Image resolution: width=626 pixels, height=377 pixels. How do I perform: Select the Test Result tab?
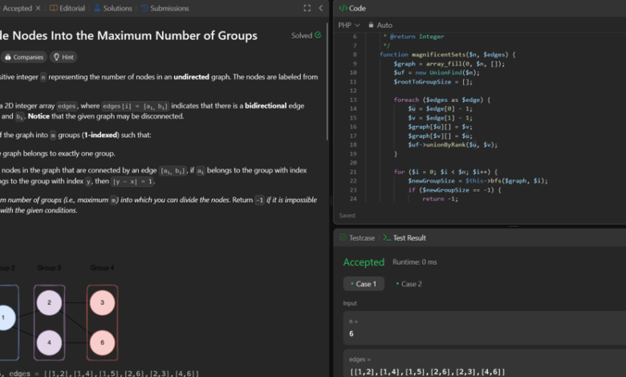404,237
